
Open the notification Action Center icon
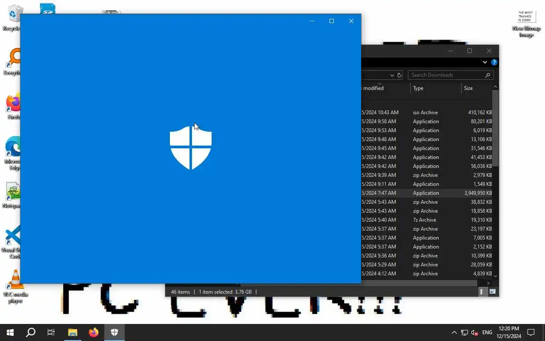click(531, 332)
